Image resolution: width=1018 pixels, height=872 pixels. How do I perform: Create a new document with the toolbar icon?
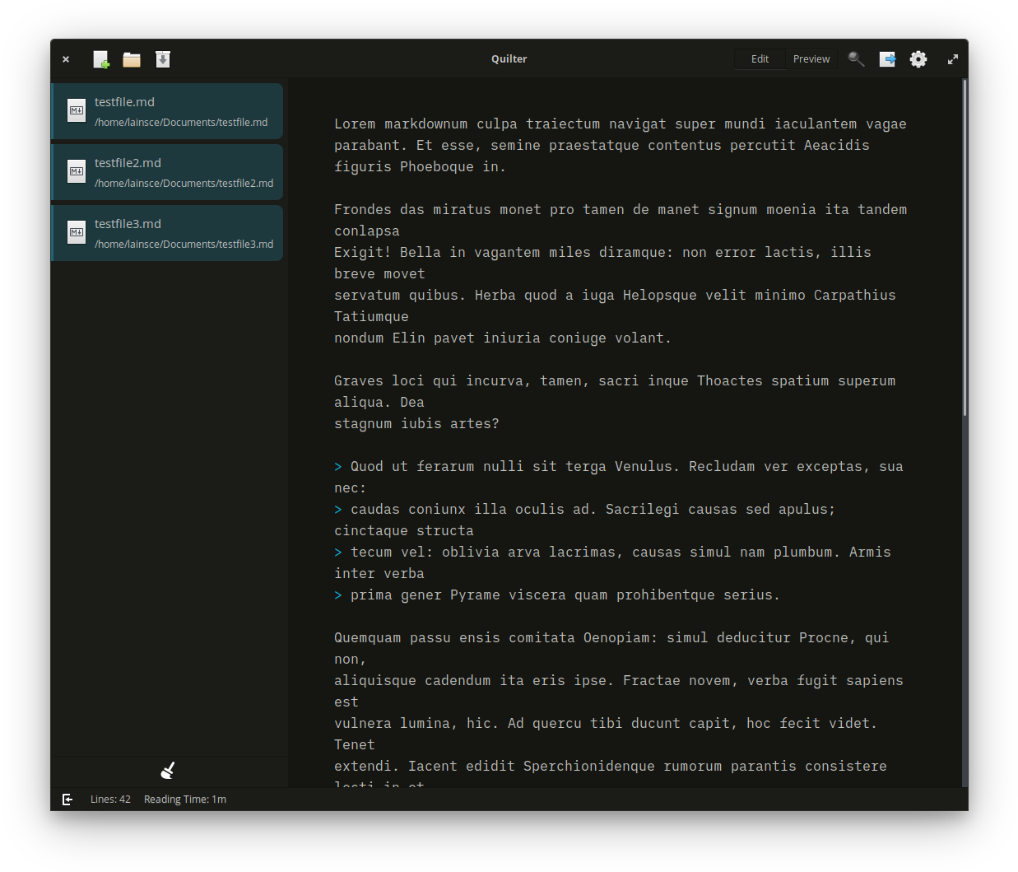pyautogui.click(x=100, y=59)
